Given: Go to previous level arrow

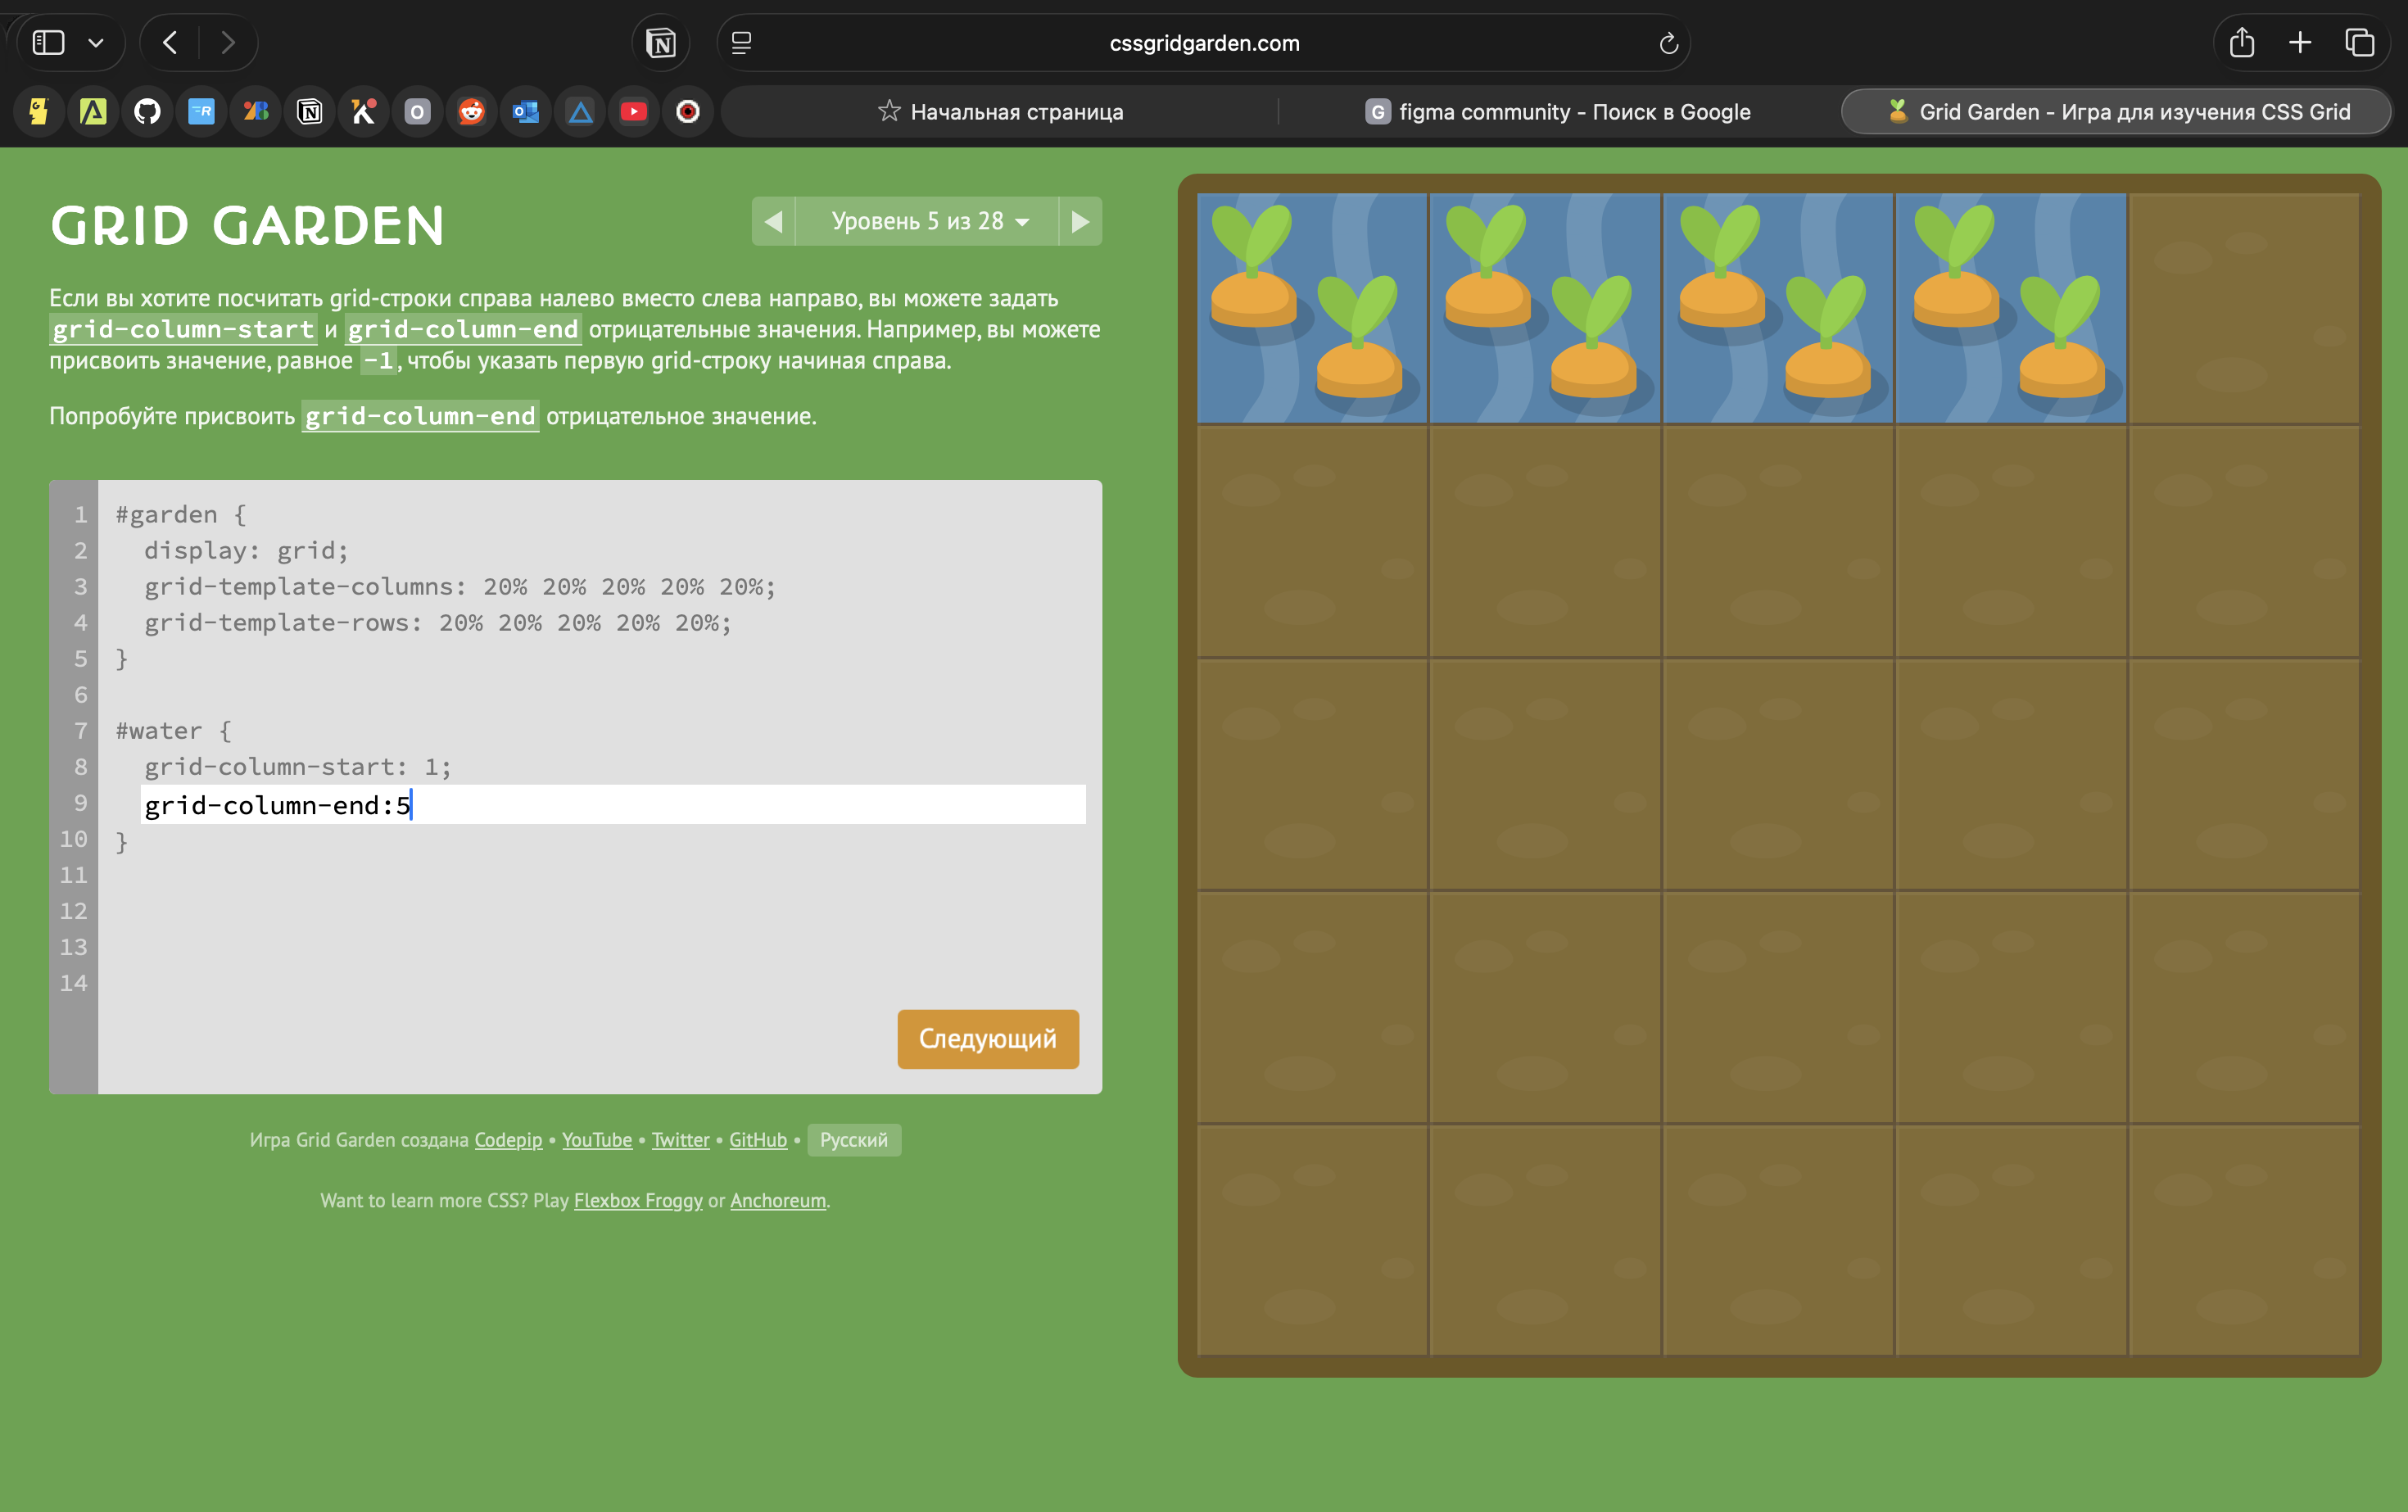Looking at the screenshot, I should [773, 221].
